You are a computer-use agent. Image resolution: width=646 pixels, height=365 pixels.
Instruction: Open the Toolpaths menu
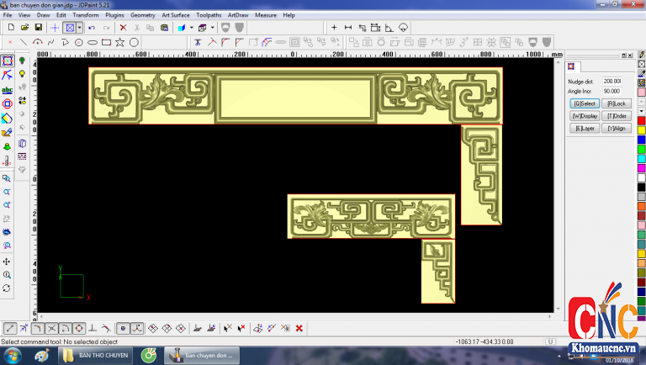pyautogui.click(x=209, y=15)
